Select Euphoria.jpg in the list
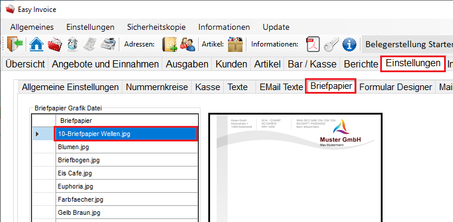The width and height of the screenshot is (453, 222). point(127,186)
